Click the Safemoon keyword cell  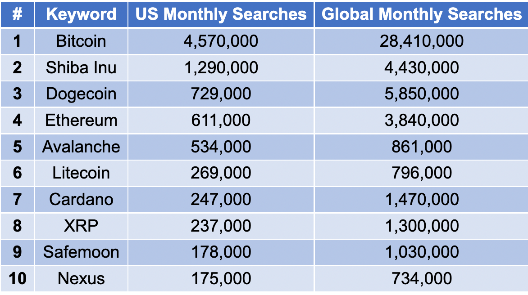(81, 252)
